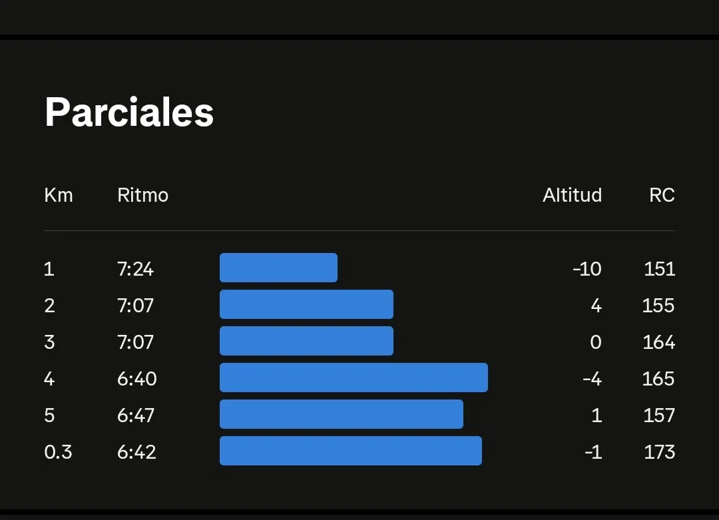The image size is (719, 520).
Task: Click the pace bar for kilometer 2
Action: click(x=306, y=304)
